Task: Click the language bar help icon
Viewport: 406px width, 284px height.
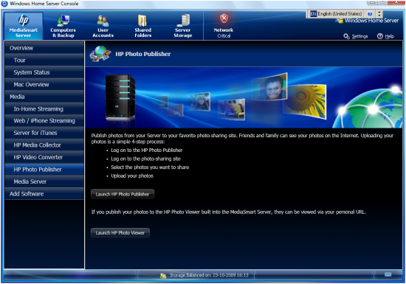Action: tap(370, 14)
